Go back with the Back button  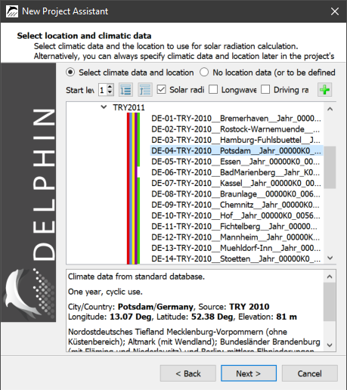point(188,373)
